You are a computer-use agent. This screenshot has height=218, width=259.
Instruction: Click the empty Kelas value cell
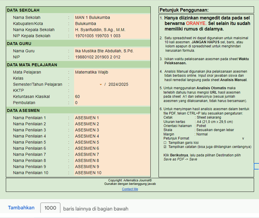tap(112, 78)
